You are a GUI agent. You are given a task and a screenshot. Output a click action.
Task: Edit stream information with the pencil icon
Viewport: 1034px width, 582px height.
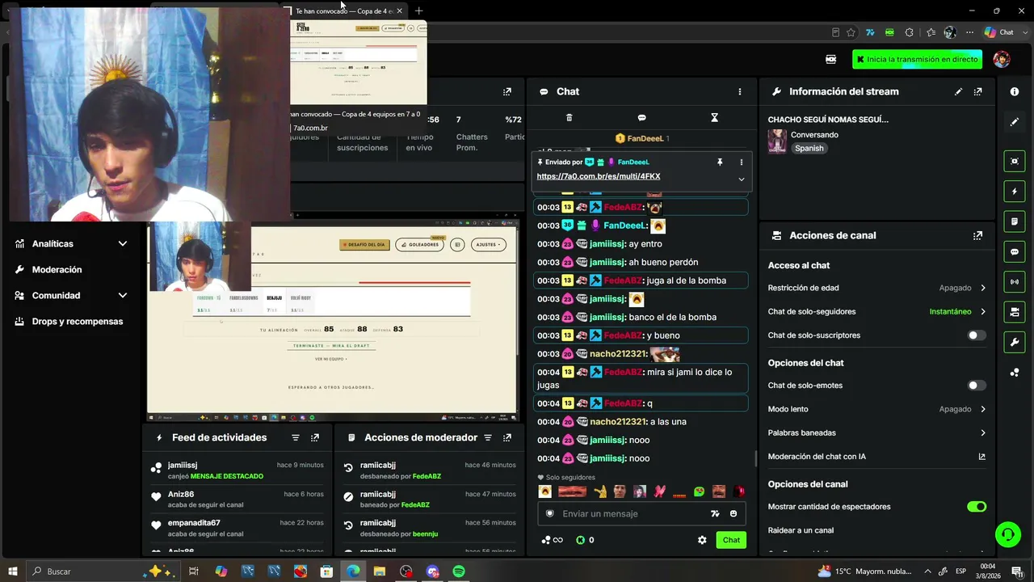point(959,91)
